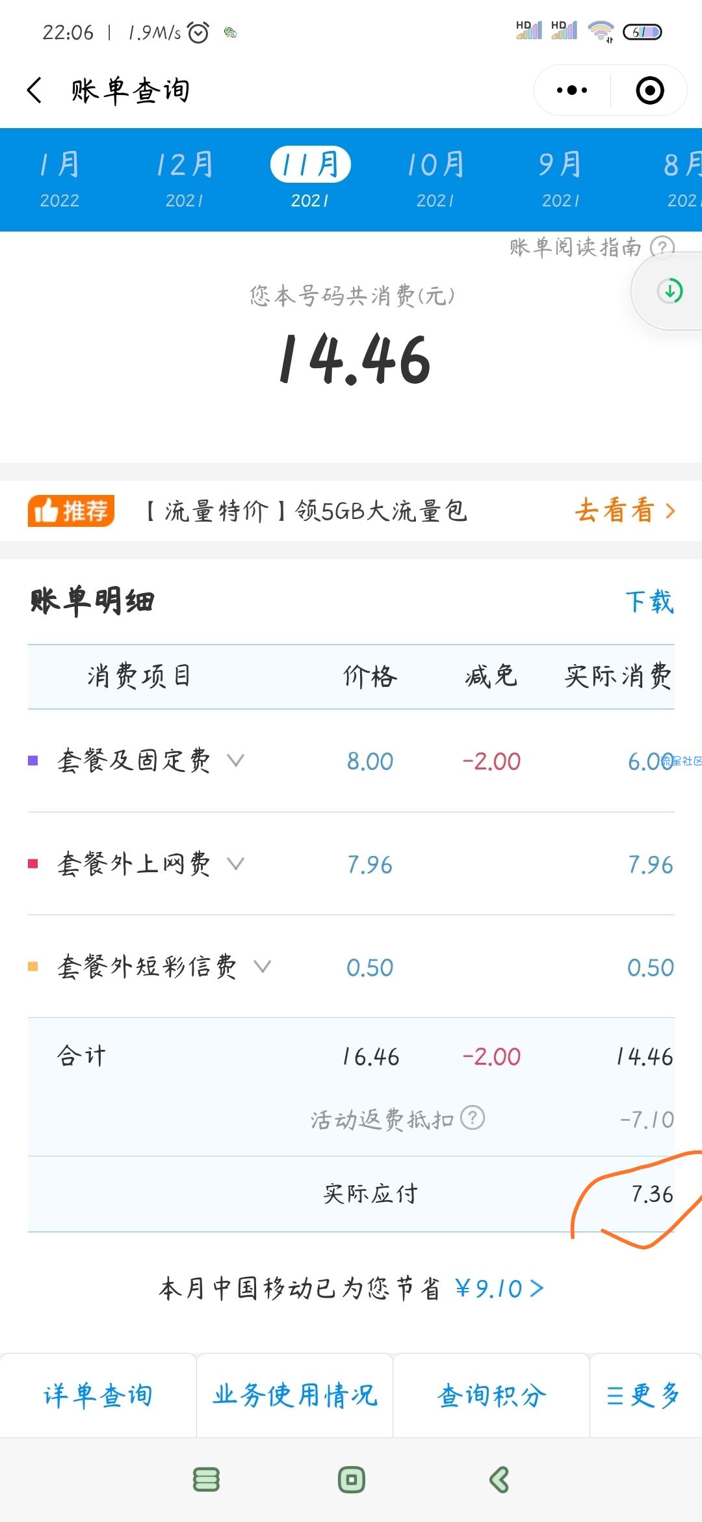Select the 10月 2021 bill tab
This screenshot has width=702, height=1522.
click(x=435, y=180)
